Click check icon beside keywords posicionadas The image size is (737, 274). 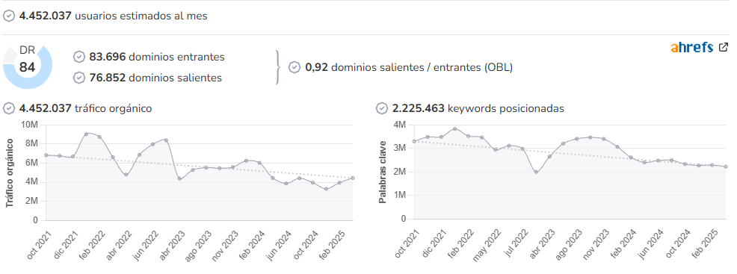click(382, 108)
